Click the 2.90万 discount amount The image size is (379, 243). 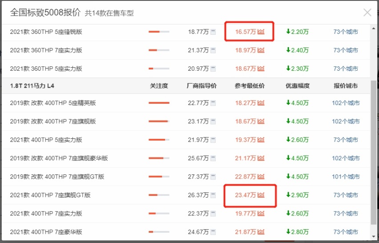(297, 195)
